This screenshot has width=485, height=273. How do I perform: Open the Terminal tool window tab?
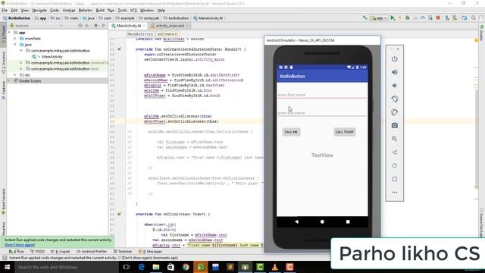(123, 251)
